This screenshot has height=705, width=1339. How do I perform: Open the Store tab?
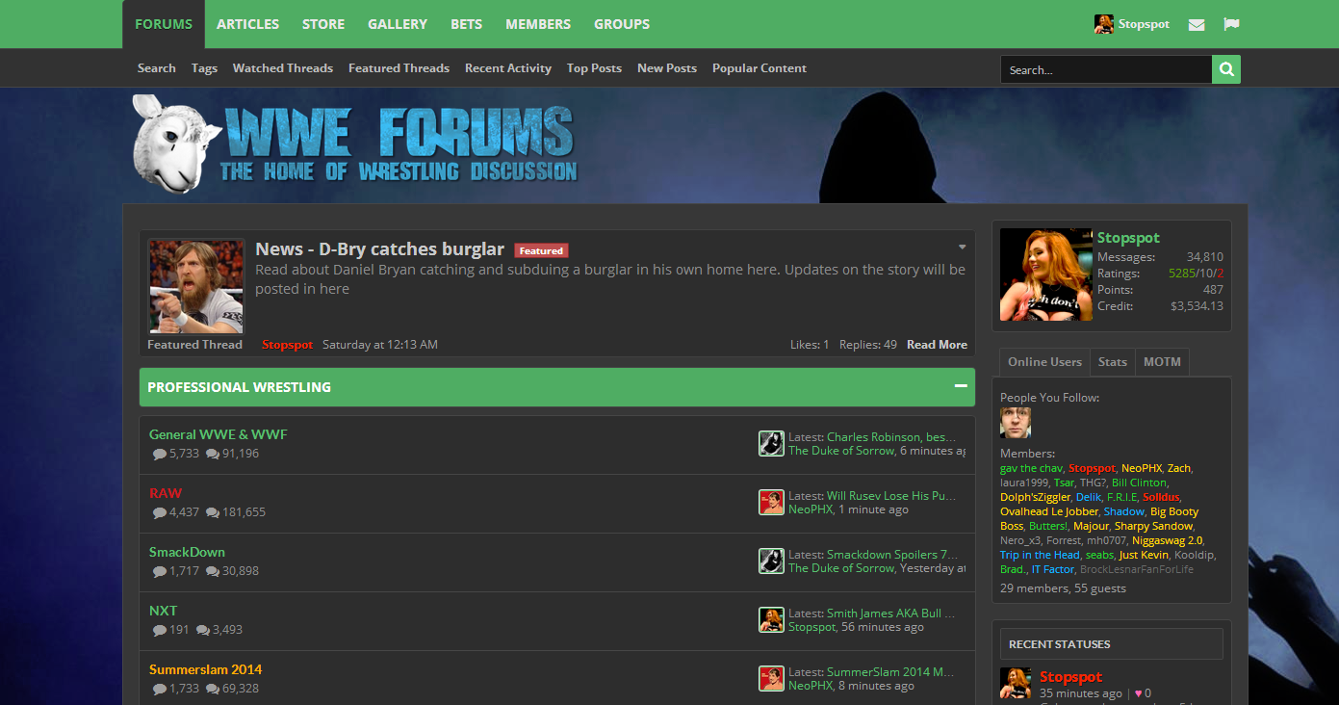(323, 24)
